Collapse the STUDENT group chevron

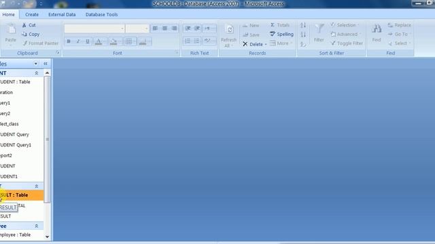(x=36, y=73)
